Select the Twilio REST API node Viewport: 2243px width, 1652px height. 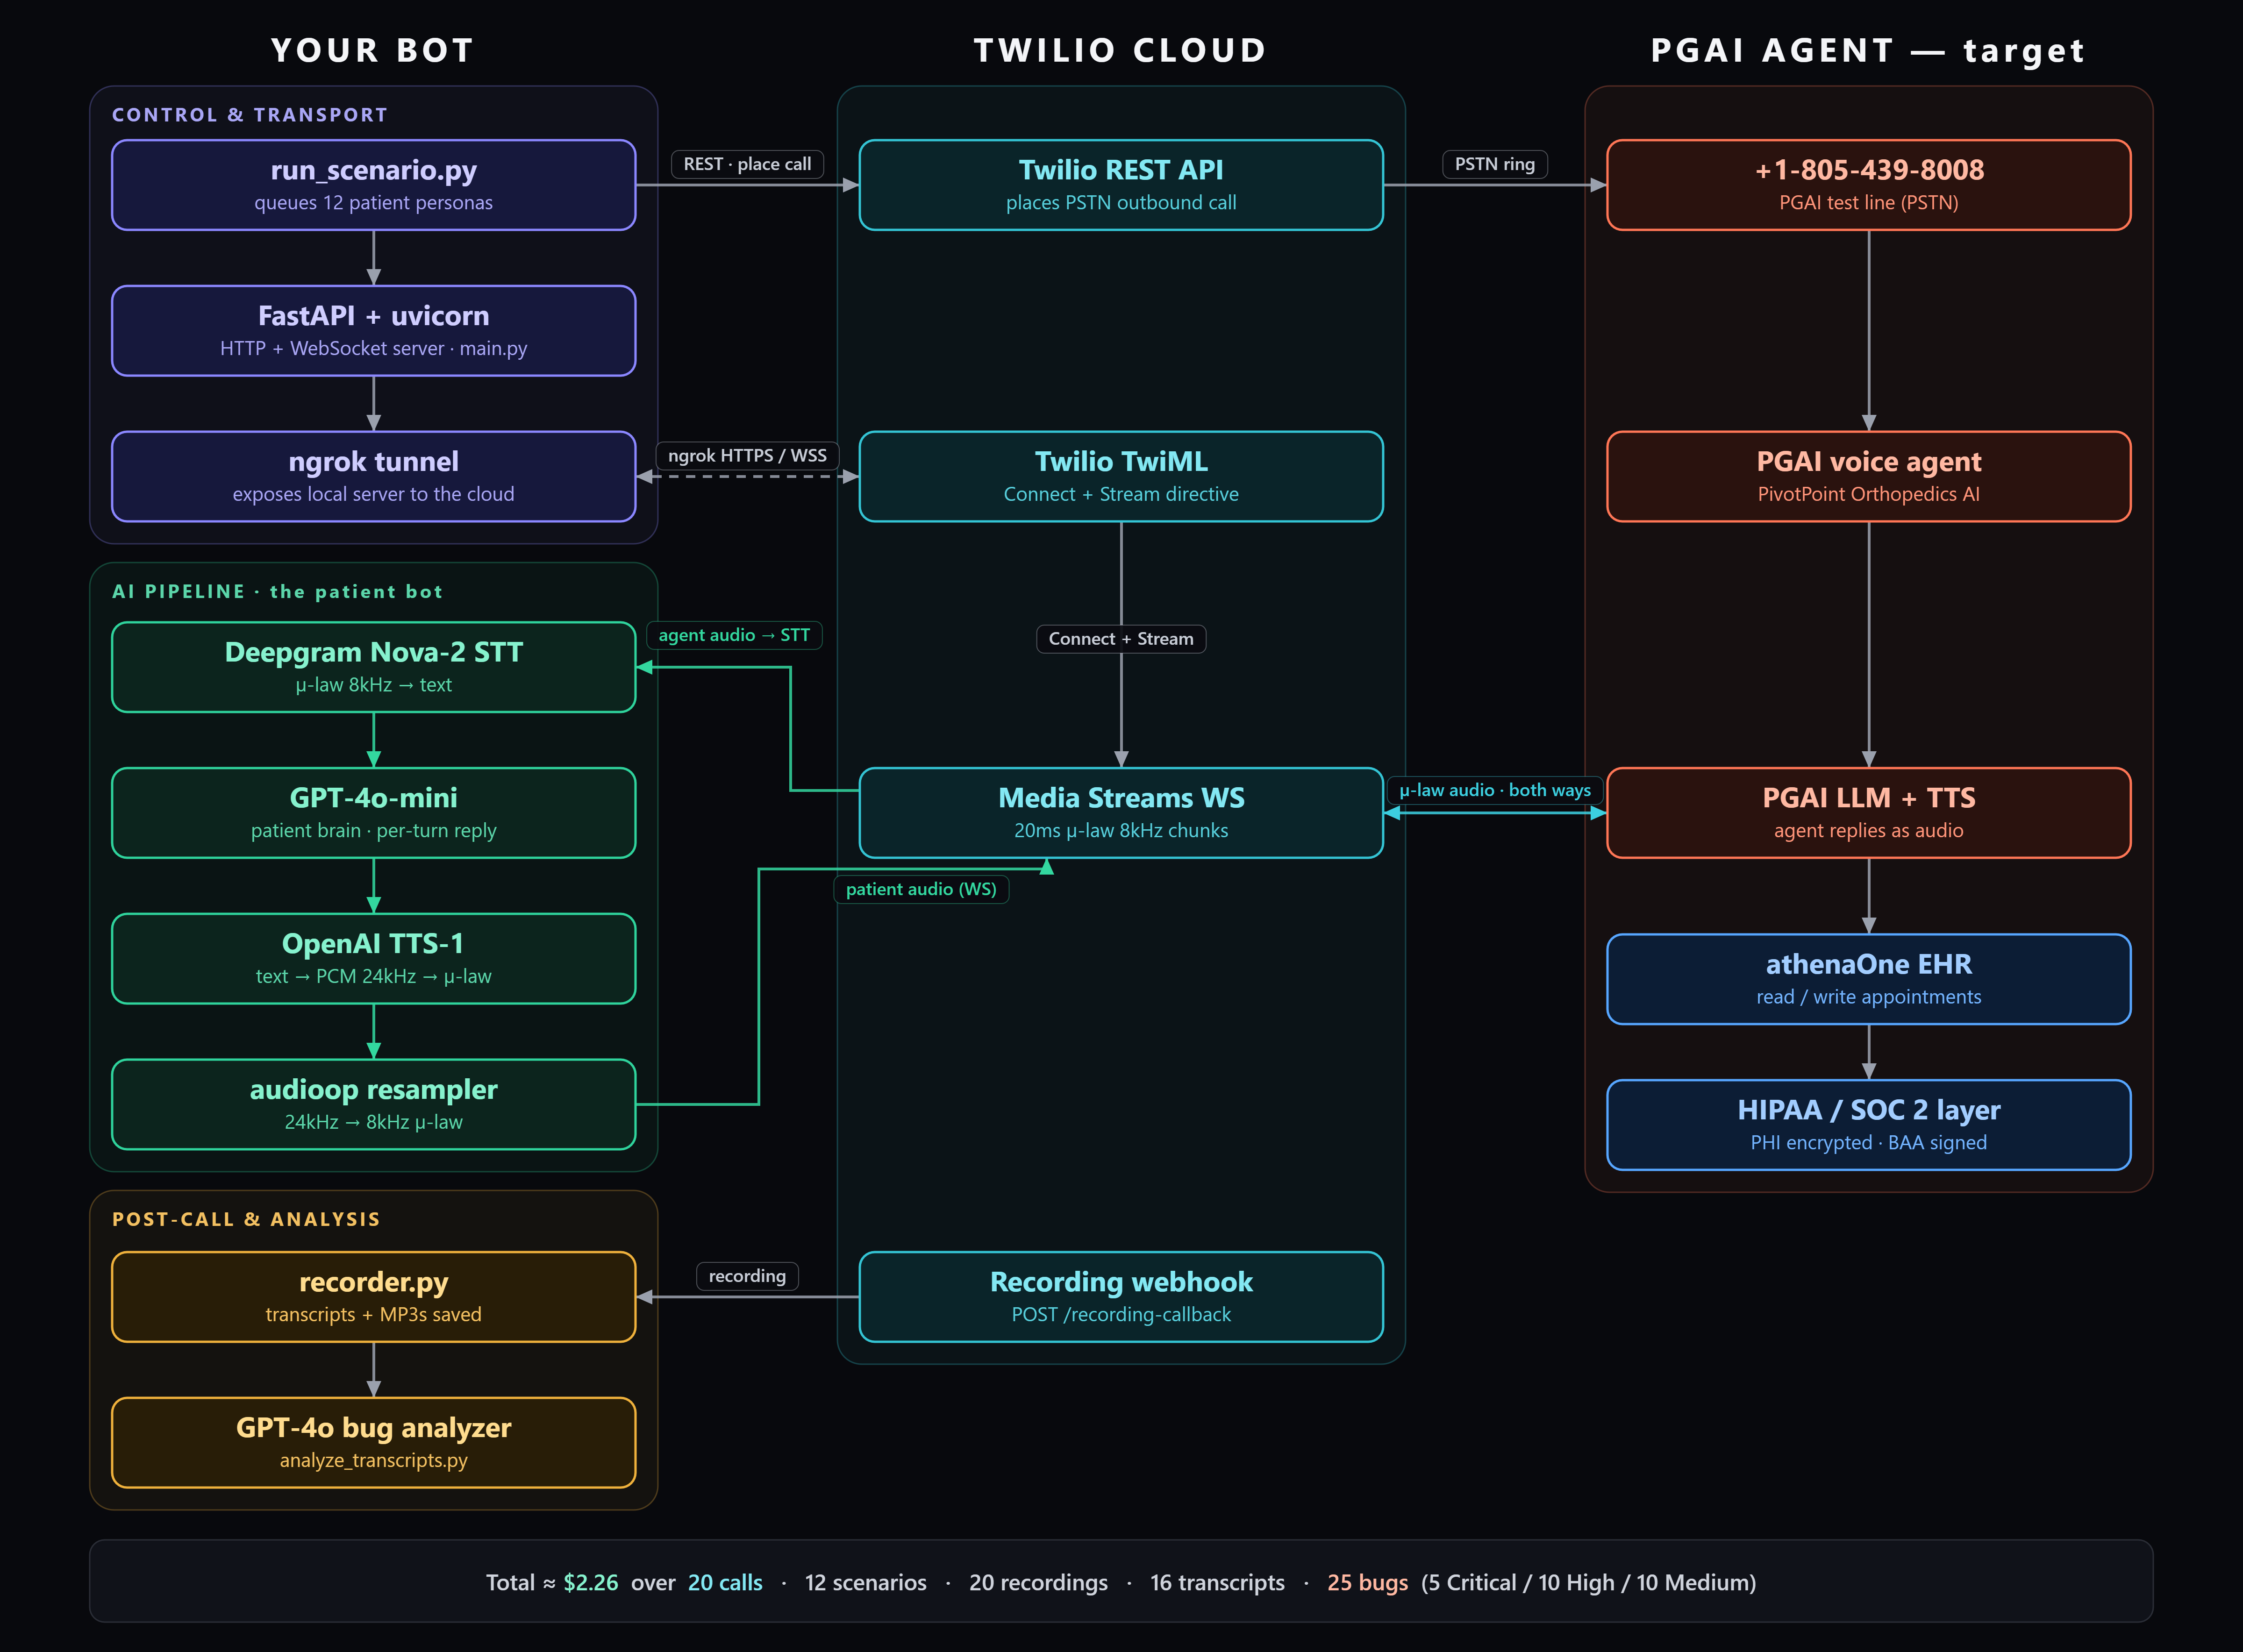pyautogui.click(x=1121, y=185)
